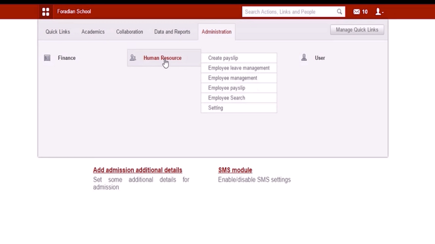Click the Human Resource people icon
The width and height of the screenshot is (435, 244).
(x=133, y=58)
